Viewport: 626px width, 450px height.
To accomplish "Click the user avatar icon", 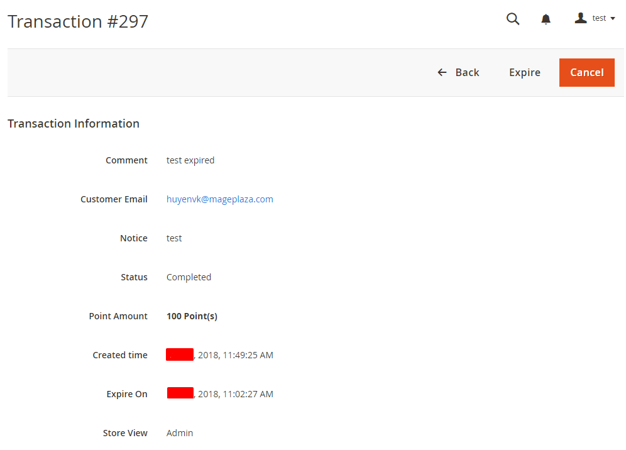I will tap(580, 18).
